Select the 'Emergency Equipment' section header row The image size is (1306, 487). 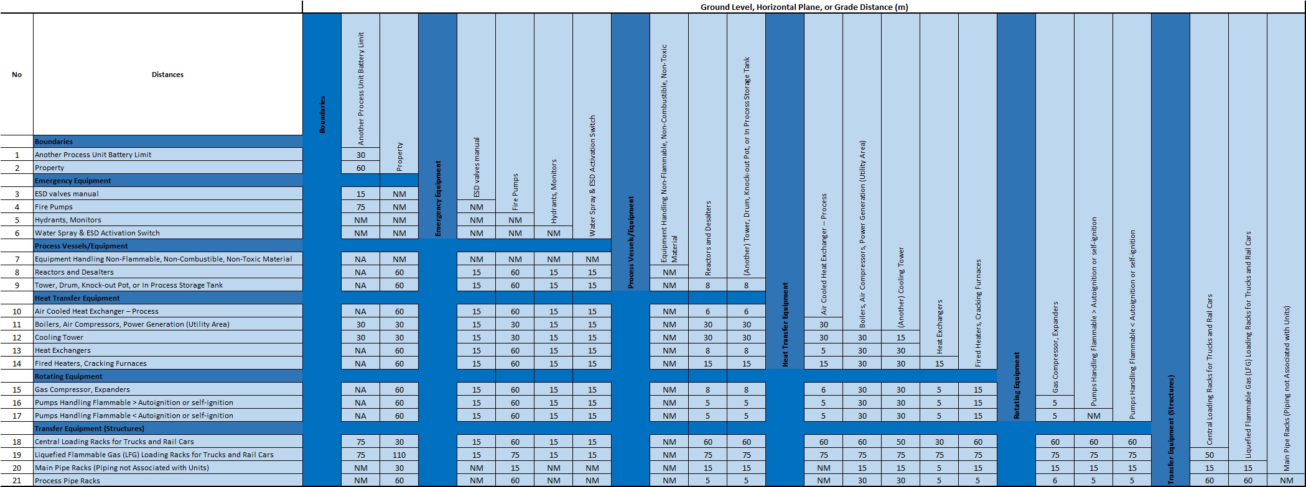click(x=168, y=181)
